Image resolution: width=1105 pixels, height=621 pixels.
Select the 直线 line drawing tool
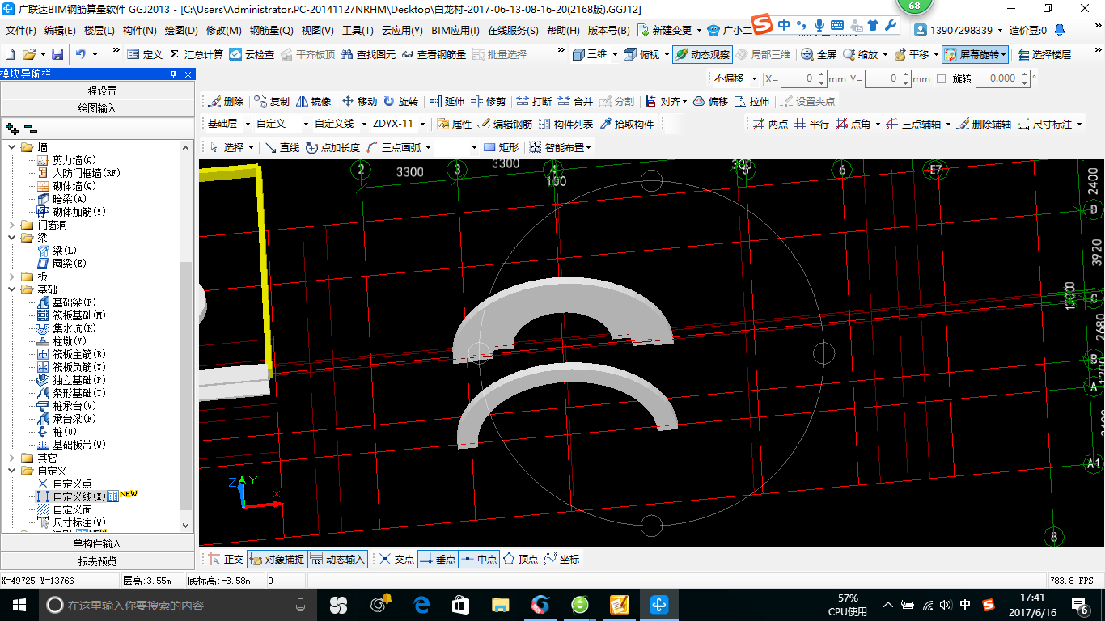tap(283, 147)
